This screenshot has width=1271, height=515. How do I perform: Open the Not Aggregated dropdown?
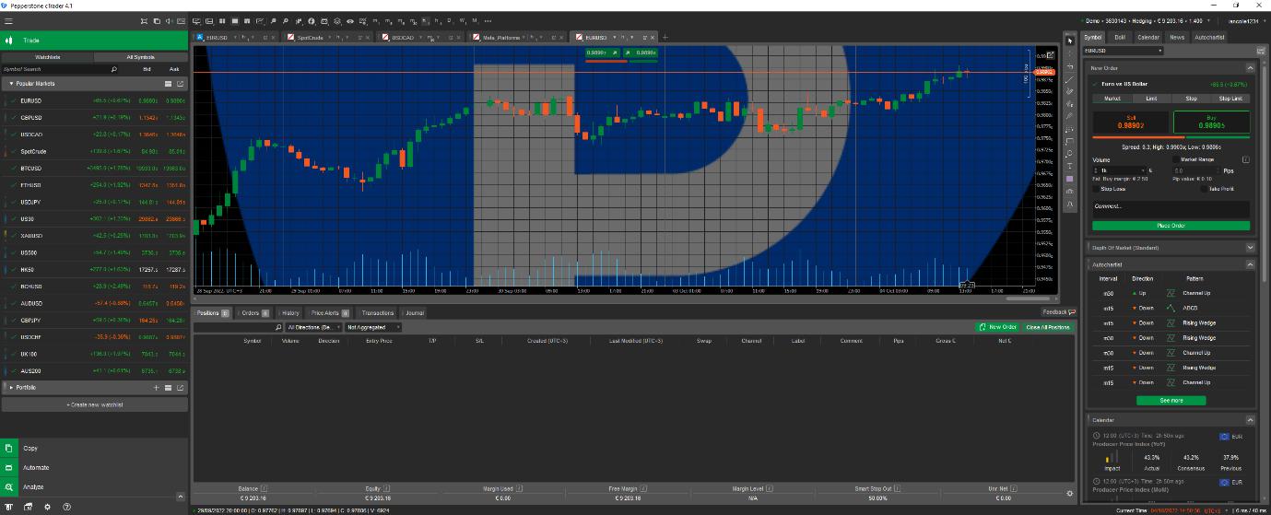tap(373, 327)
